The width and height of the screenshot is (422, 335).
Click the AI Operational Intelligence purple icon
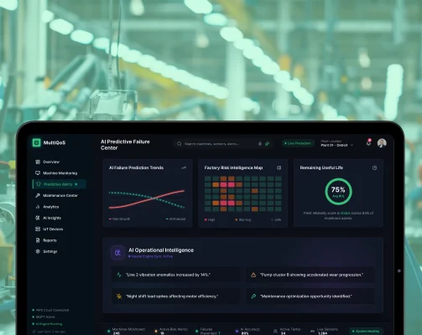[117, 253]
